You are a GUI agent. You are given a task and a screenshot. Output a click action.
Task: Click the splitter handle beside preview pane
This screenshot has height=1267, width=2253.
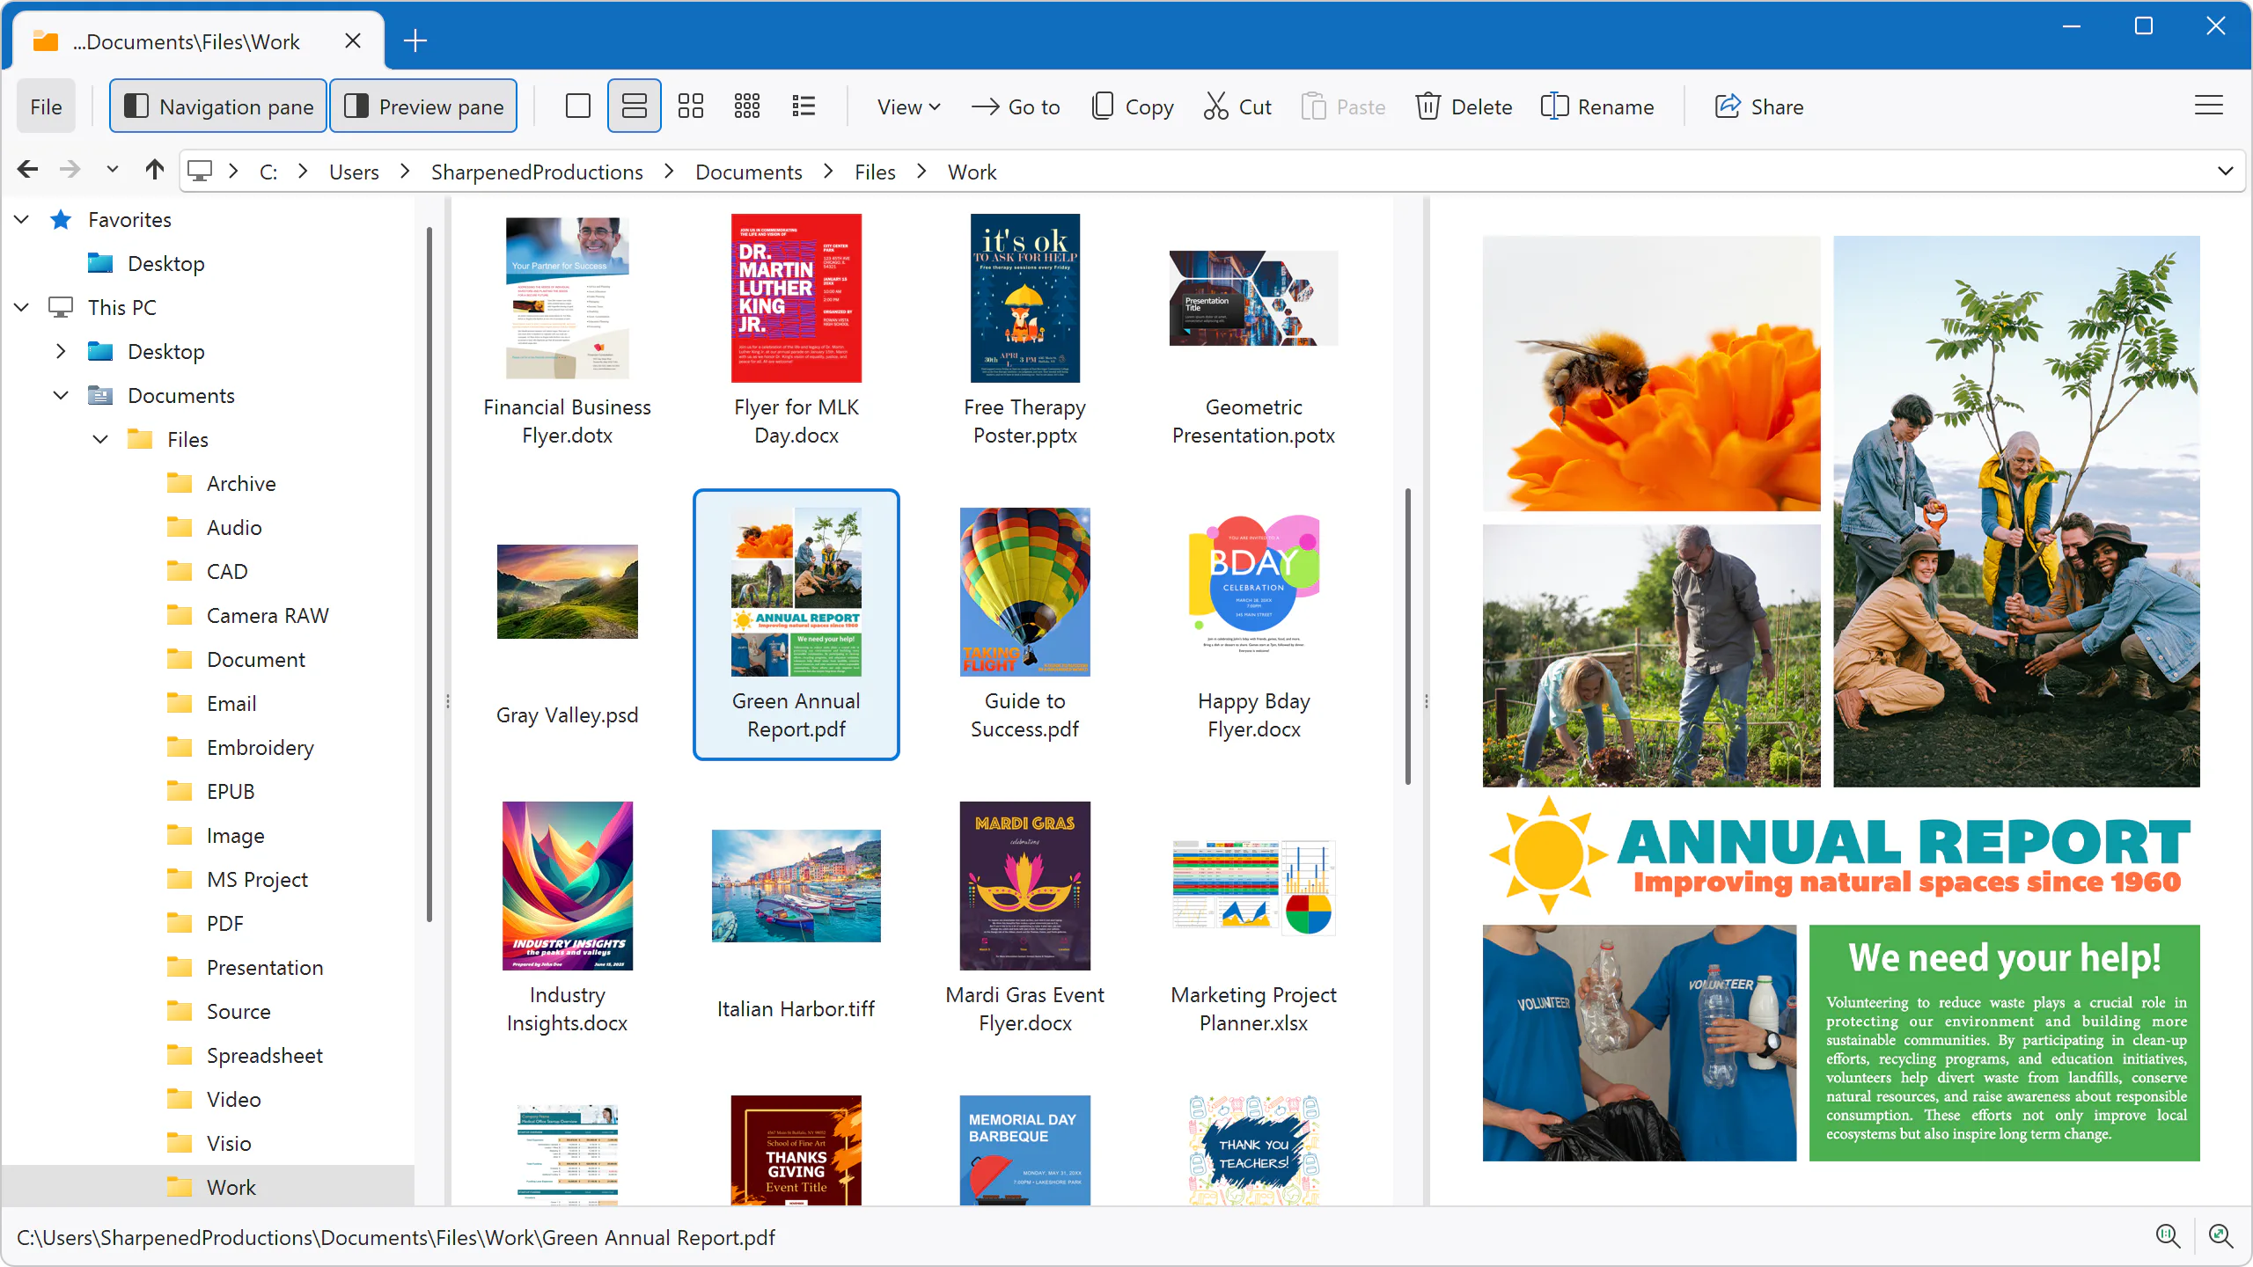(1426, 701)
